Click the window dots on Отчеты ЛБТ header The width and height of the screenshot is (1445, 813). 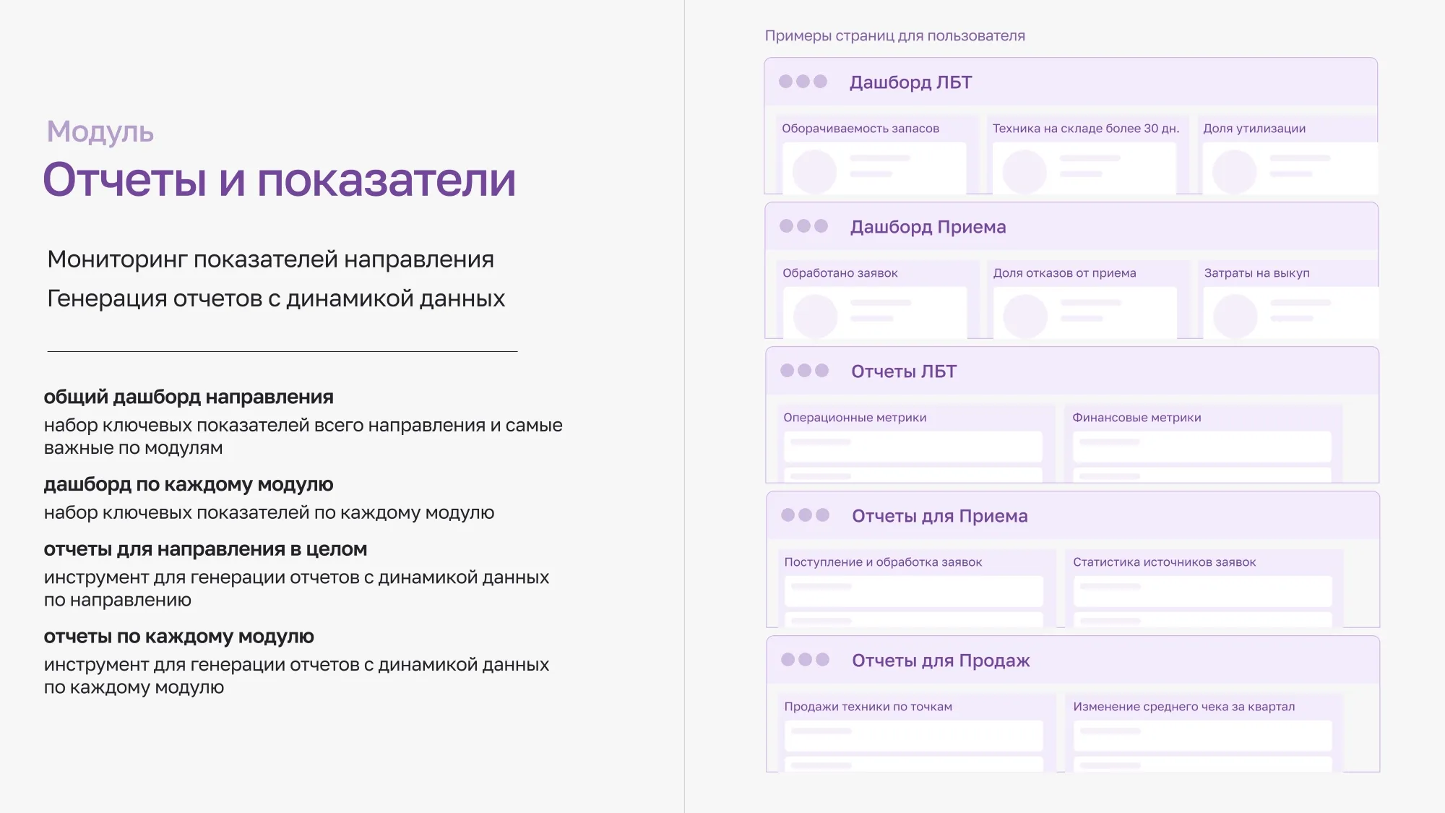[x=802, y=371]
